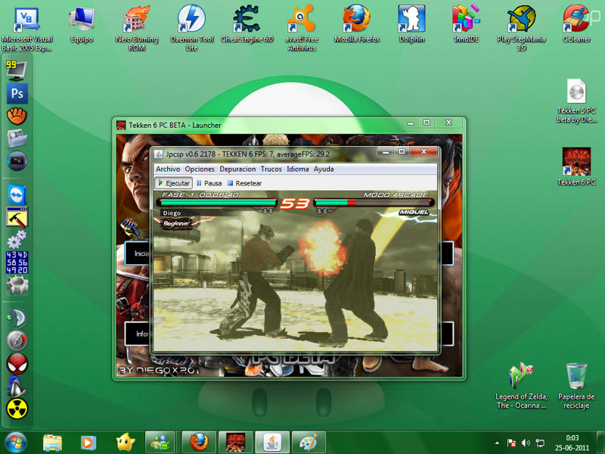Click the FPS monitor icon showing 99 in dock
Screen dimensions: 605x454
(16, 70)
